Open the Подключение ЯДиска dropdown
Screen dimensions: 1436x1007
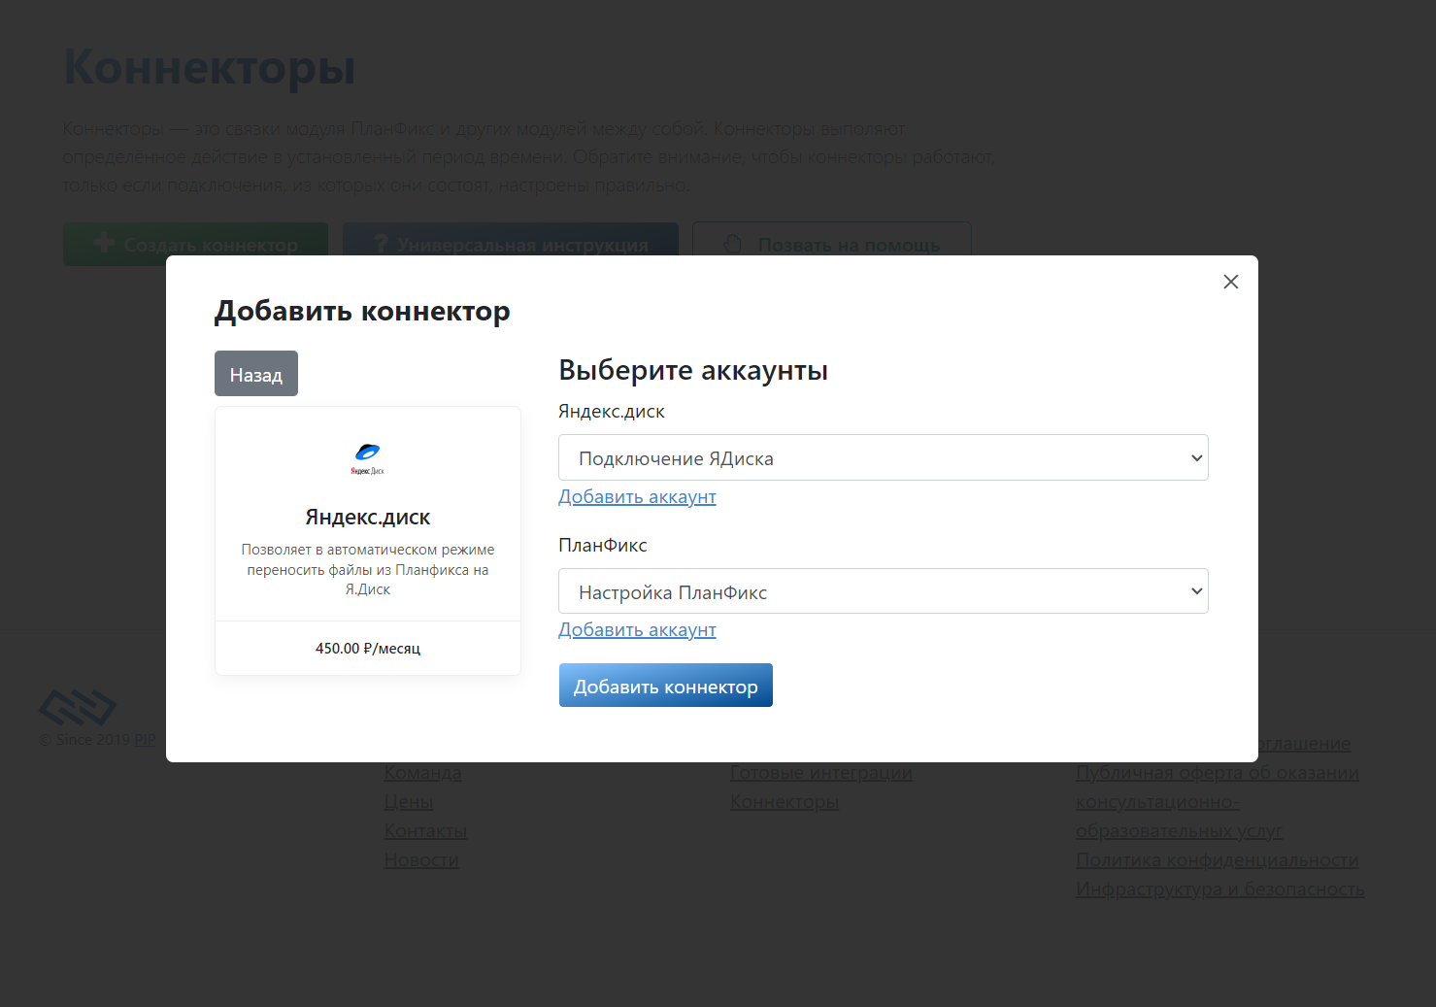click(883, 457)
